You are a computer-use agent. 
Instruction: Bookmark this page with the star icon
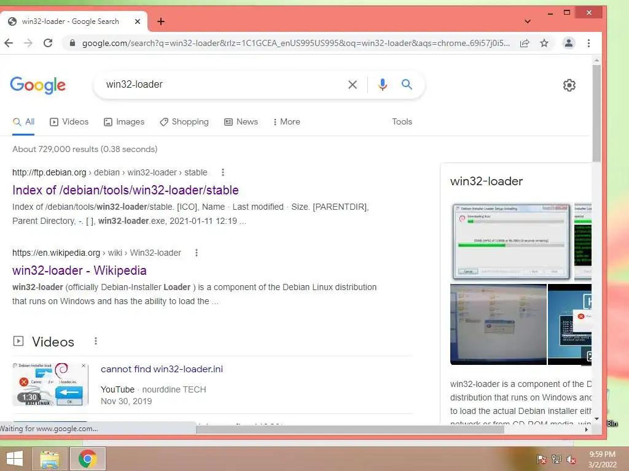544,43
